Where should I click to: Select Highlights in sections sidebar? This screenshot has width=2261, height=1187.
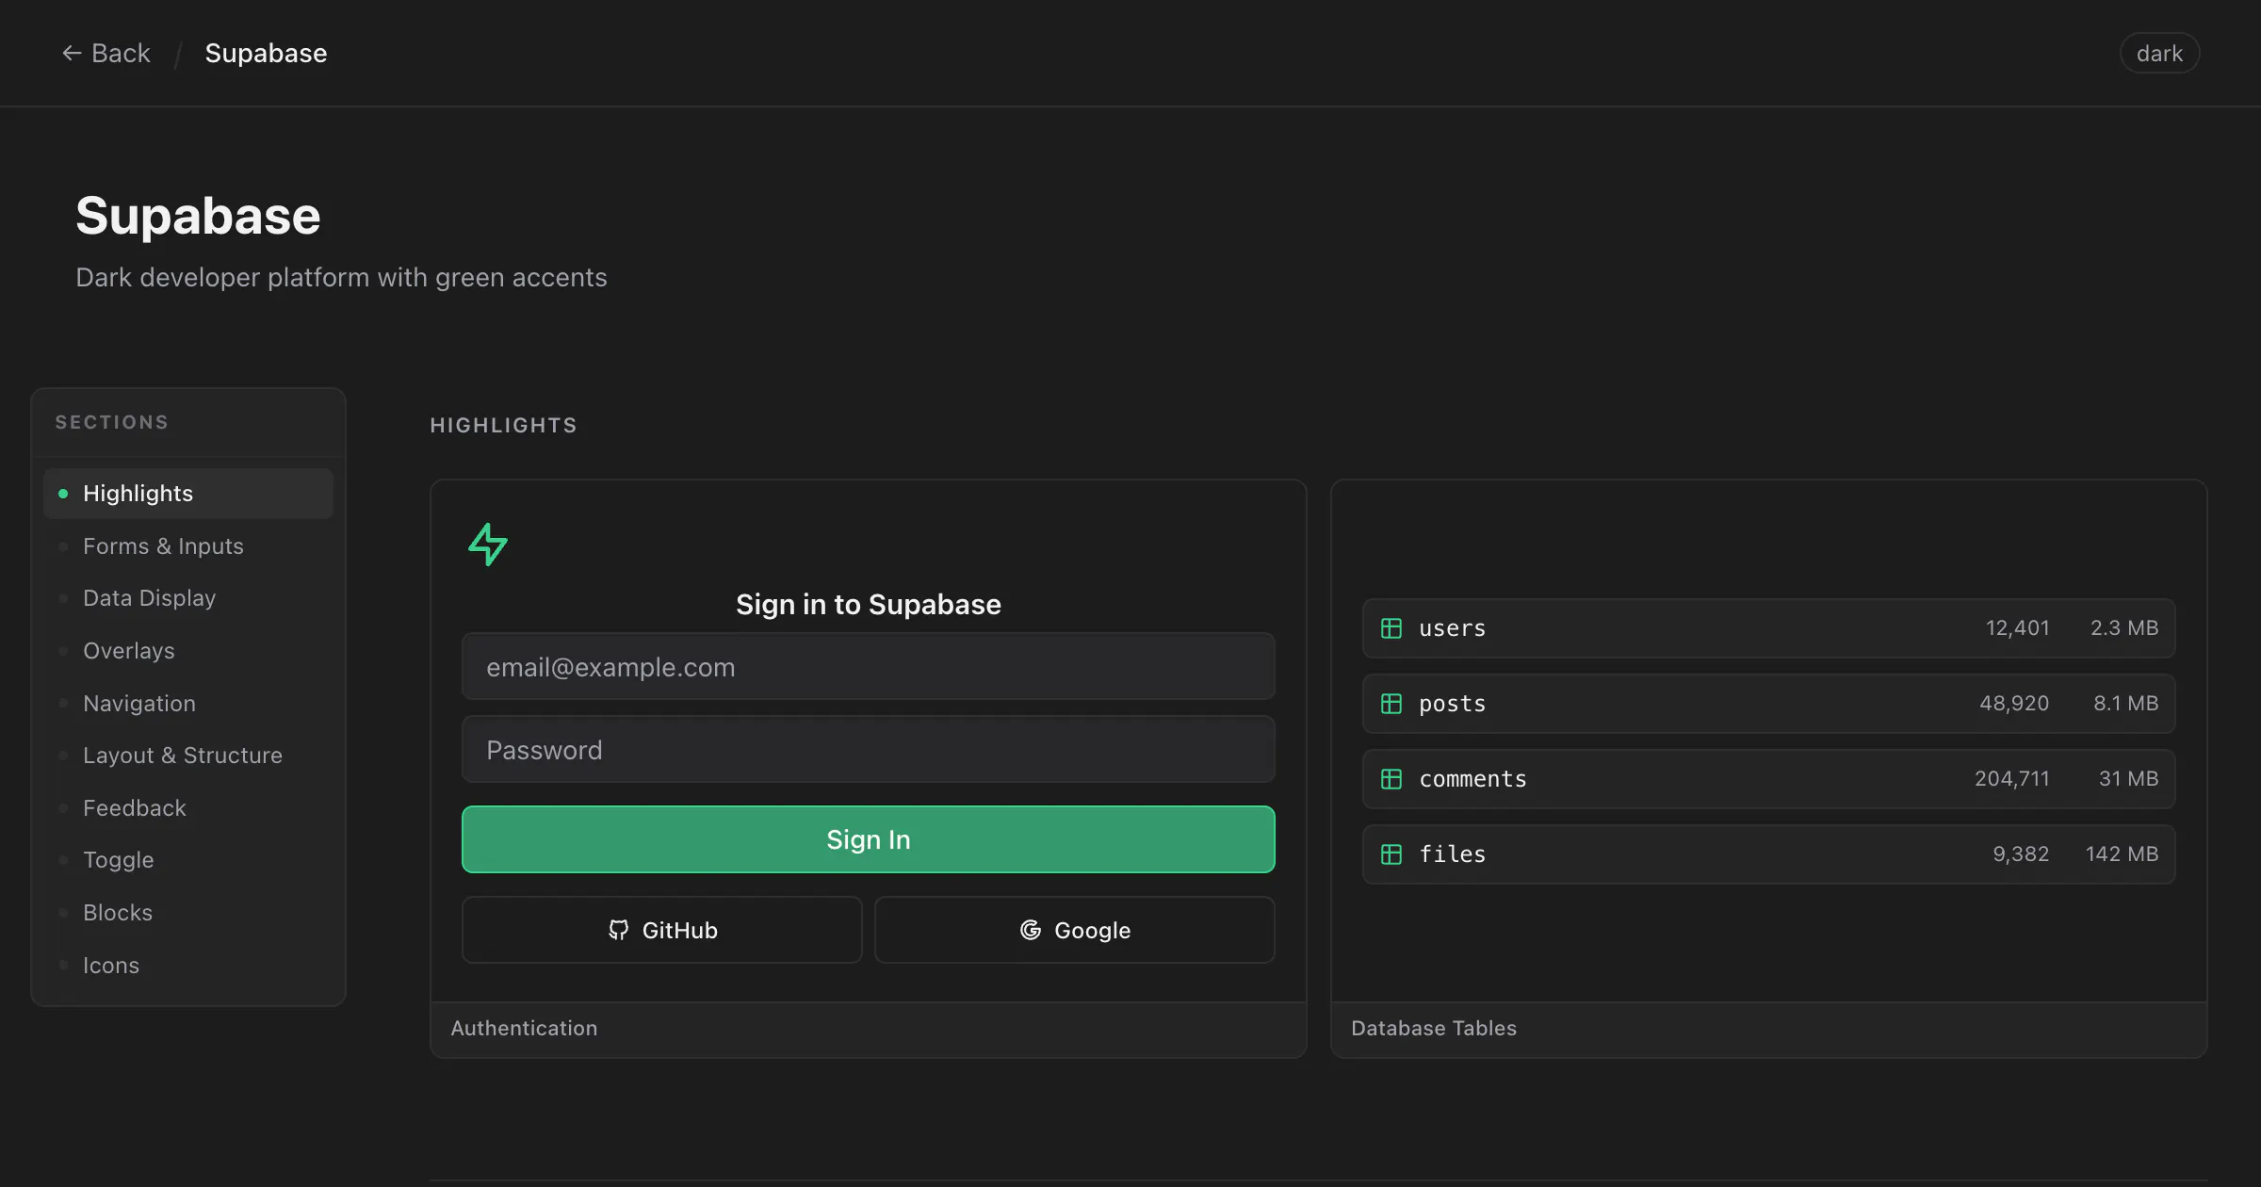pyautogui.click(x=188, y=494)
